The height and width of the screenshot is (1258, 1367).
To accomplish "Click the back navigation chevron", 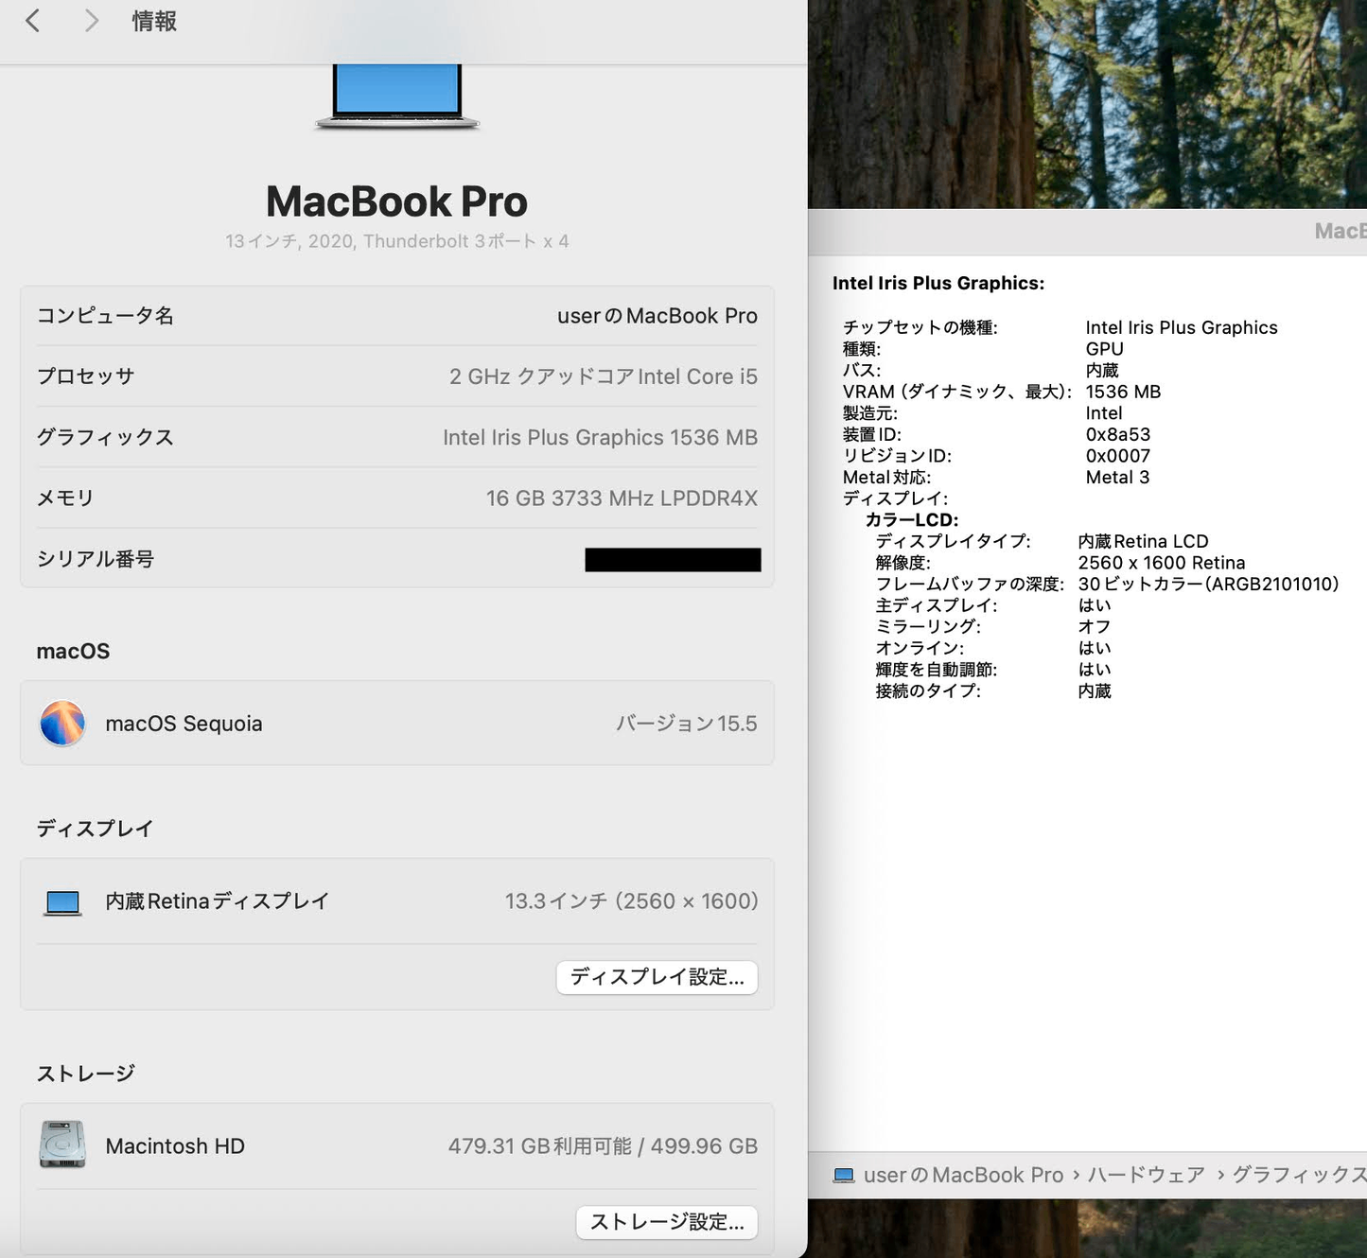I will point(33,20).
